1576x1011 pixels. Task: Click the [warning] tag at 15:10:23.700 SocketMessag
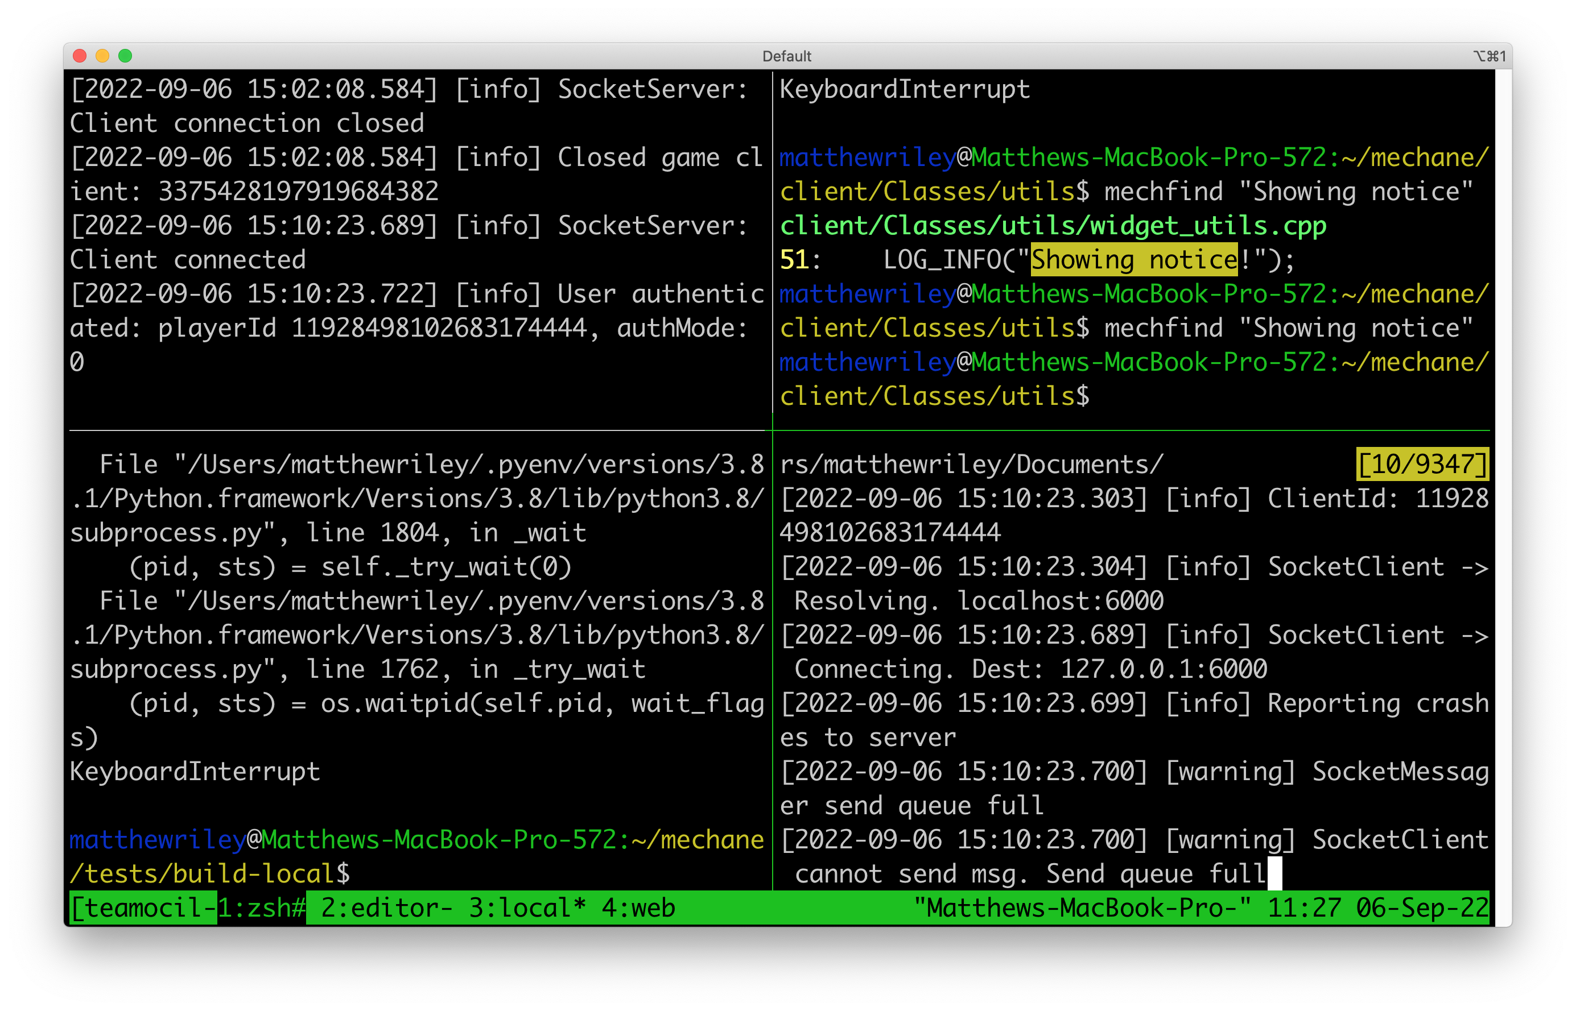coord(1230,772)
